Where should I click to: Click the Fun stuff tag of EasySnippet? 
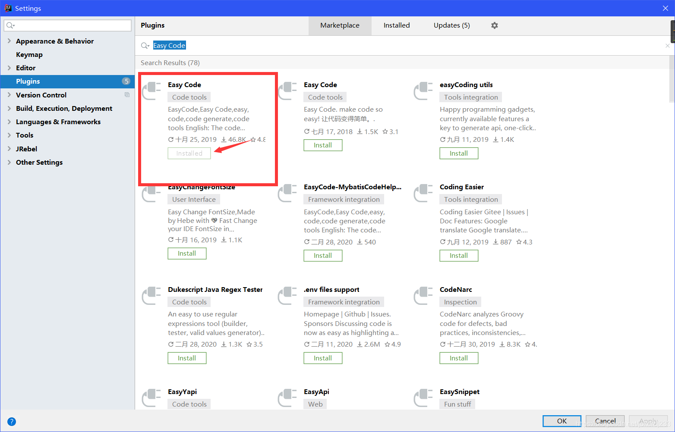(x=457, y=404)
